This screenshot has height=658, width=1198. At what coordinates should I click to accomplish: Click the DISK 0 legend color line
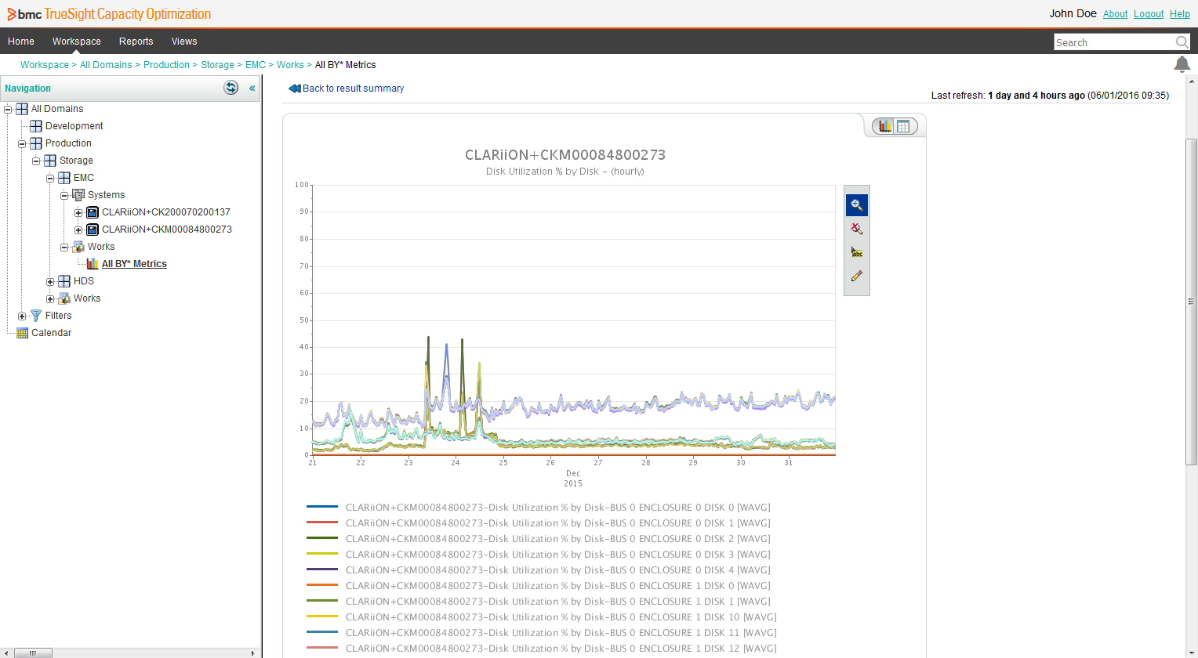(322, 507)
